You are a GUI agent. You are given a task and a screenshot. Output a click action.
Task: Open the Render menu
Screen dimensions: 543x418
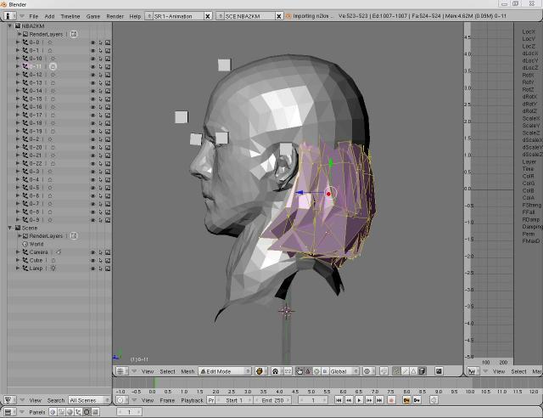tap(115, 16)
